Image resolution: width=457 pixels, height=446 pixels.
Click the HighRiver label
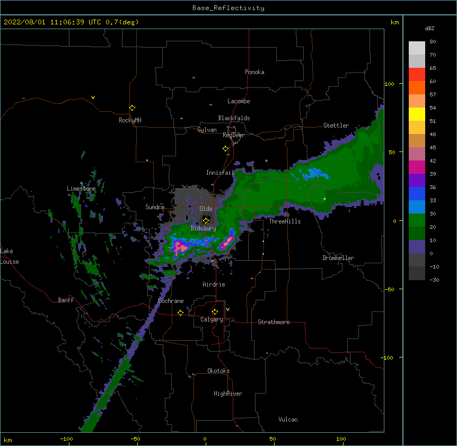pyautogui.click(x=228, y=394)
